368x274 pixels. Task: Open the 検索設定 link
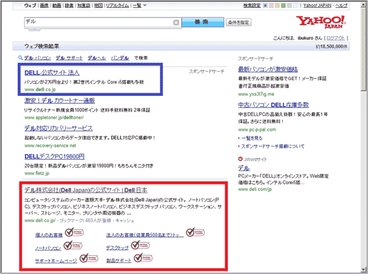click(252, 6)
